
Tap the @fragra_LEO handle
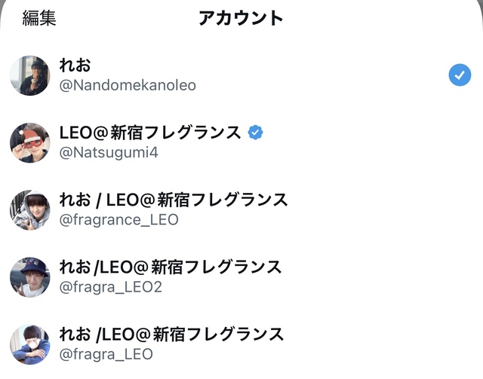[x=106, y=354]
